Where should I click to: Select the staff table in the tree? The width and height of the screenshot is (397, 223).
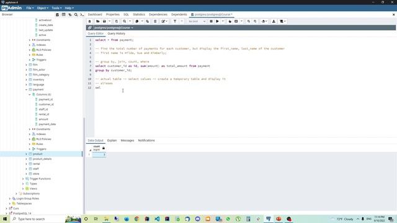[36, 169]
